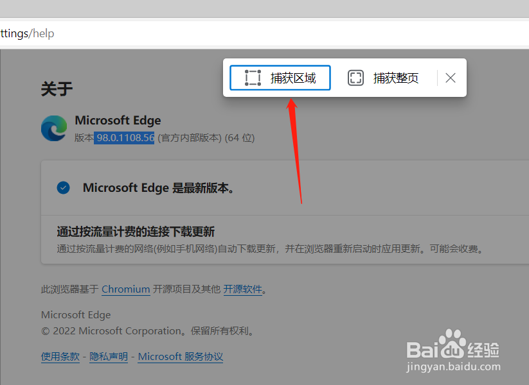Viewport: 529px width, 385px height.
Task: Click the Microsoft Edge product name next to logo
Action: [x=118, y=120]
